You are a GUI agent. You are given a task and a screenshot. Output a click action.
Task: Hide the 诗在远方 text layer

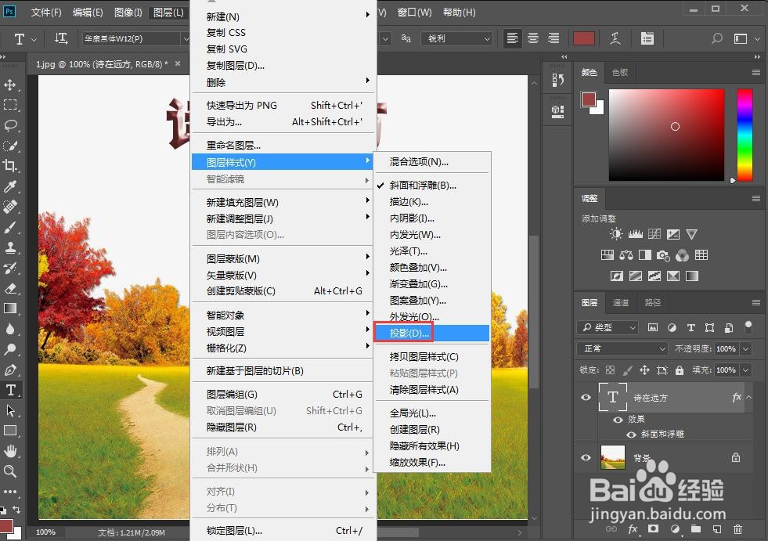pyautogui.click(x=586, y=398)
